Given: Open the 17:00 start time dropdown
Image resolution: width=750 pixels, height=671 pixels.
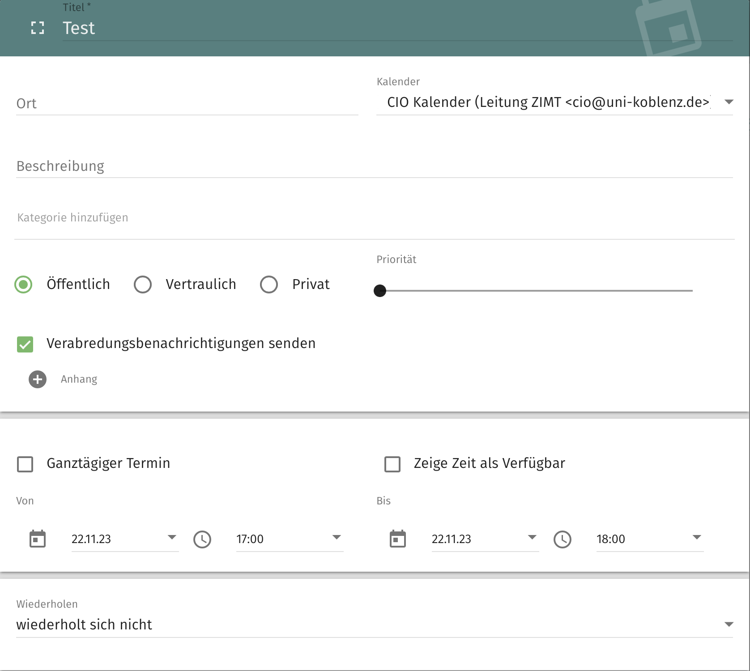Looking at the screenshot, I should pos(289,539).
